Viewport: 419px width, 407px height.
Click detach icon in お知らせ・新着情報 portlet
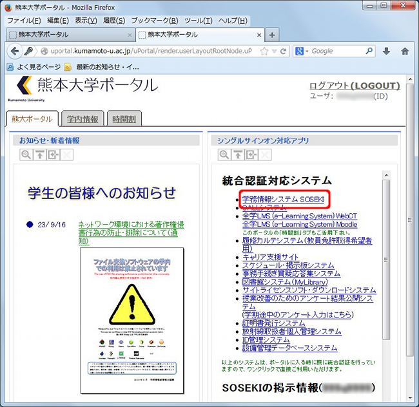[x=53, y=155]
